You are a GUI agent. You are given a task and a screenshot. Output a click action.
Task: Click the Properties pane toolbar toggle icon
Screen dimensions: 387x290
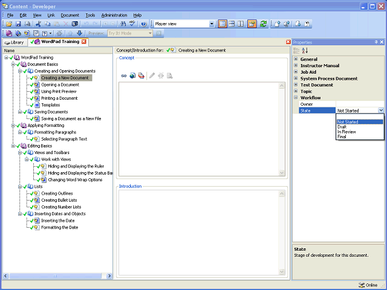[252, 24]
